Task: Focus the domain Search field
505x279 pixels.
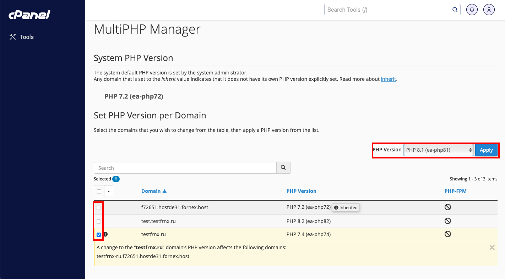Action: [x=185, y=168]
